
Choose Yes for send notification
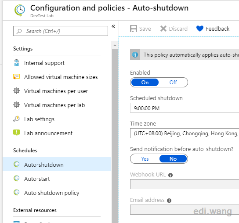pyautogui.click(x=145, y=159)
